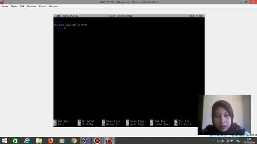Minimize the VirtualBox window

[x=241, y=2]
